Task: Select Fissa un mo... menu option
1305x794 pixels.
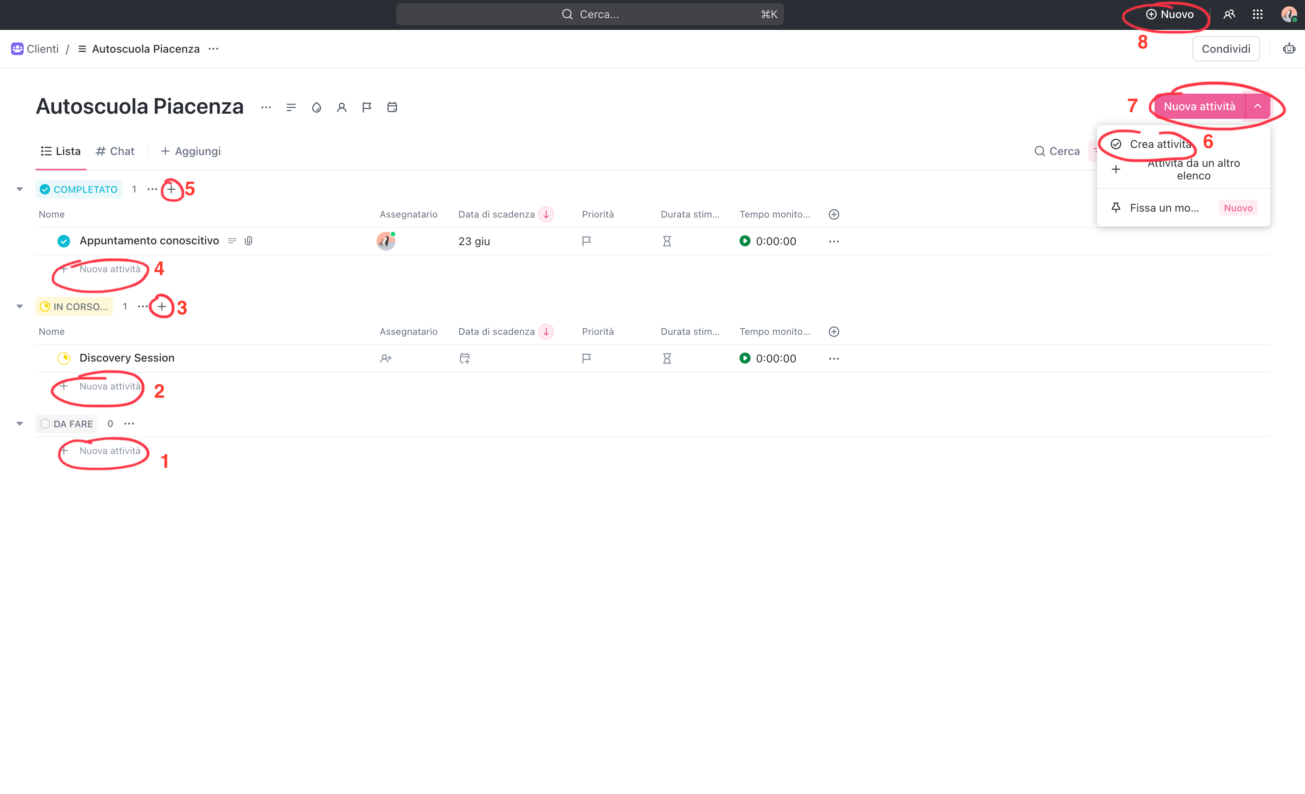Action: tap(1183, 207)
